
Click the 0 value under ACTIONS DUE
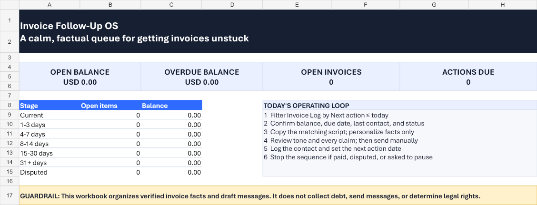(468, 82)
